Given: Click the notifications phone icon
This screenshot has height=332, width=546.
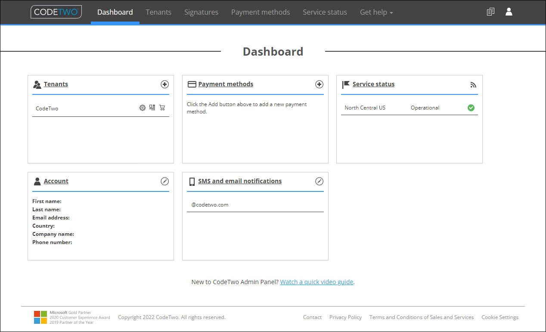Looking at the screenshot, I should tap(192, 182).
